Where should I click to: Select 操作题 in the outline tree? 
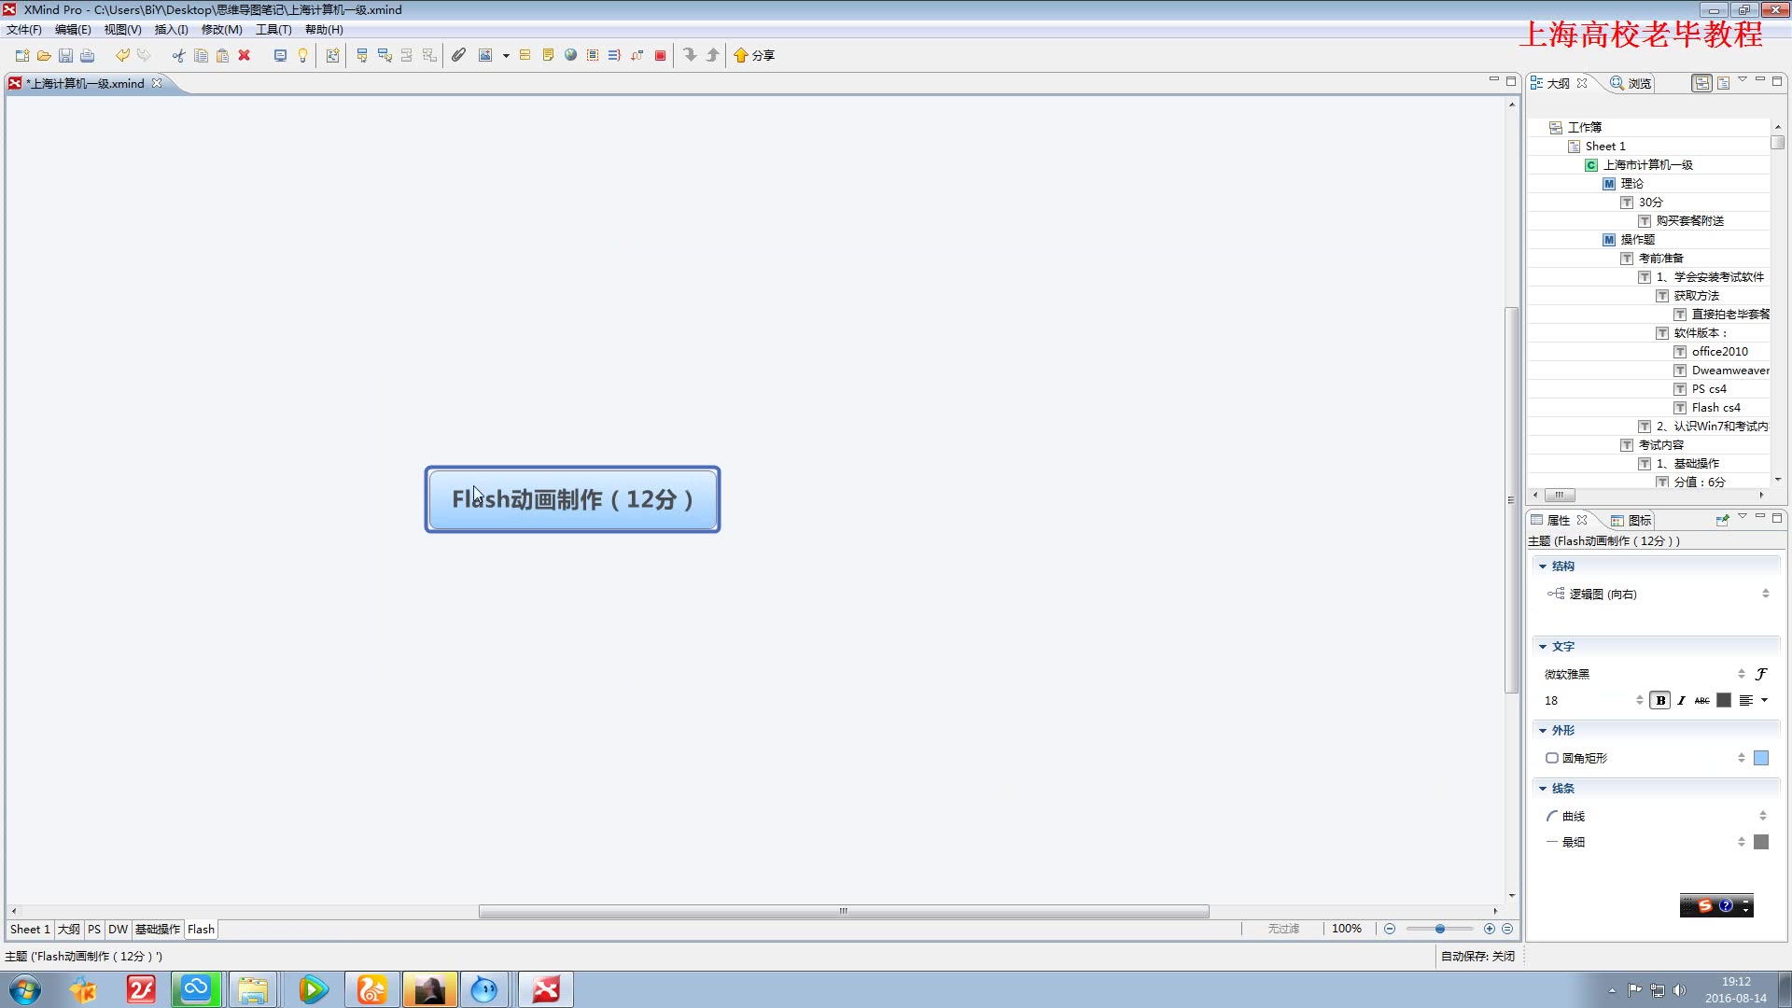(1638, 240)
